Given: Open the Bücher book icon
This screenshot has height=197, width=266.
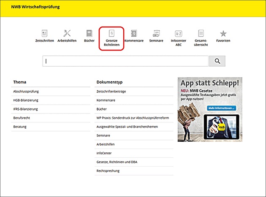Looking at the screenshot, I should click(89, 33).
